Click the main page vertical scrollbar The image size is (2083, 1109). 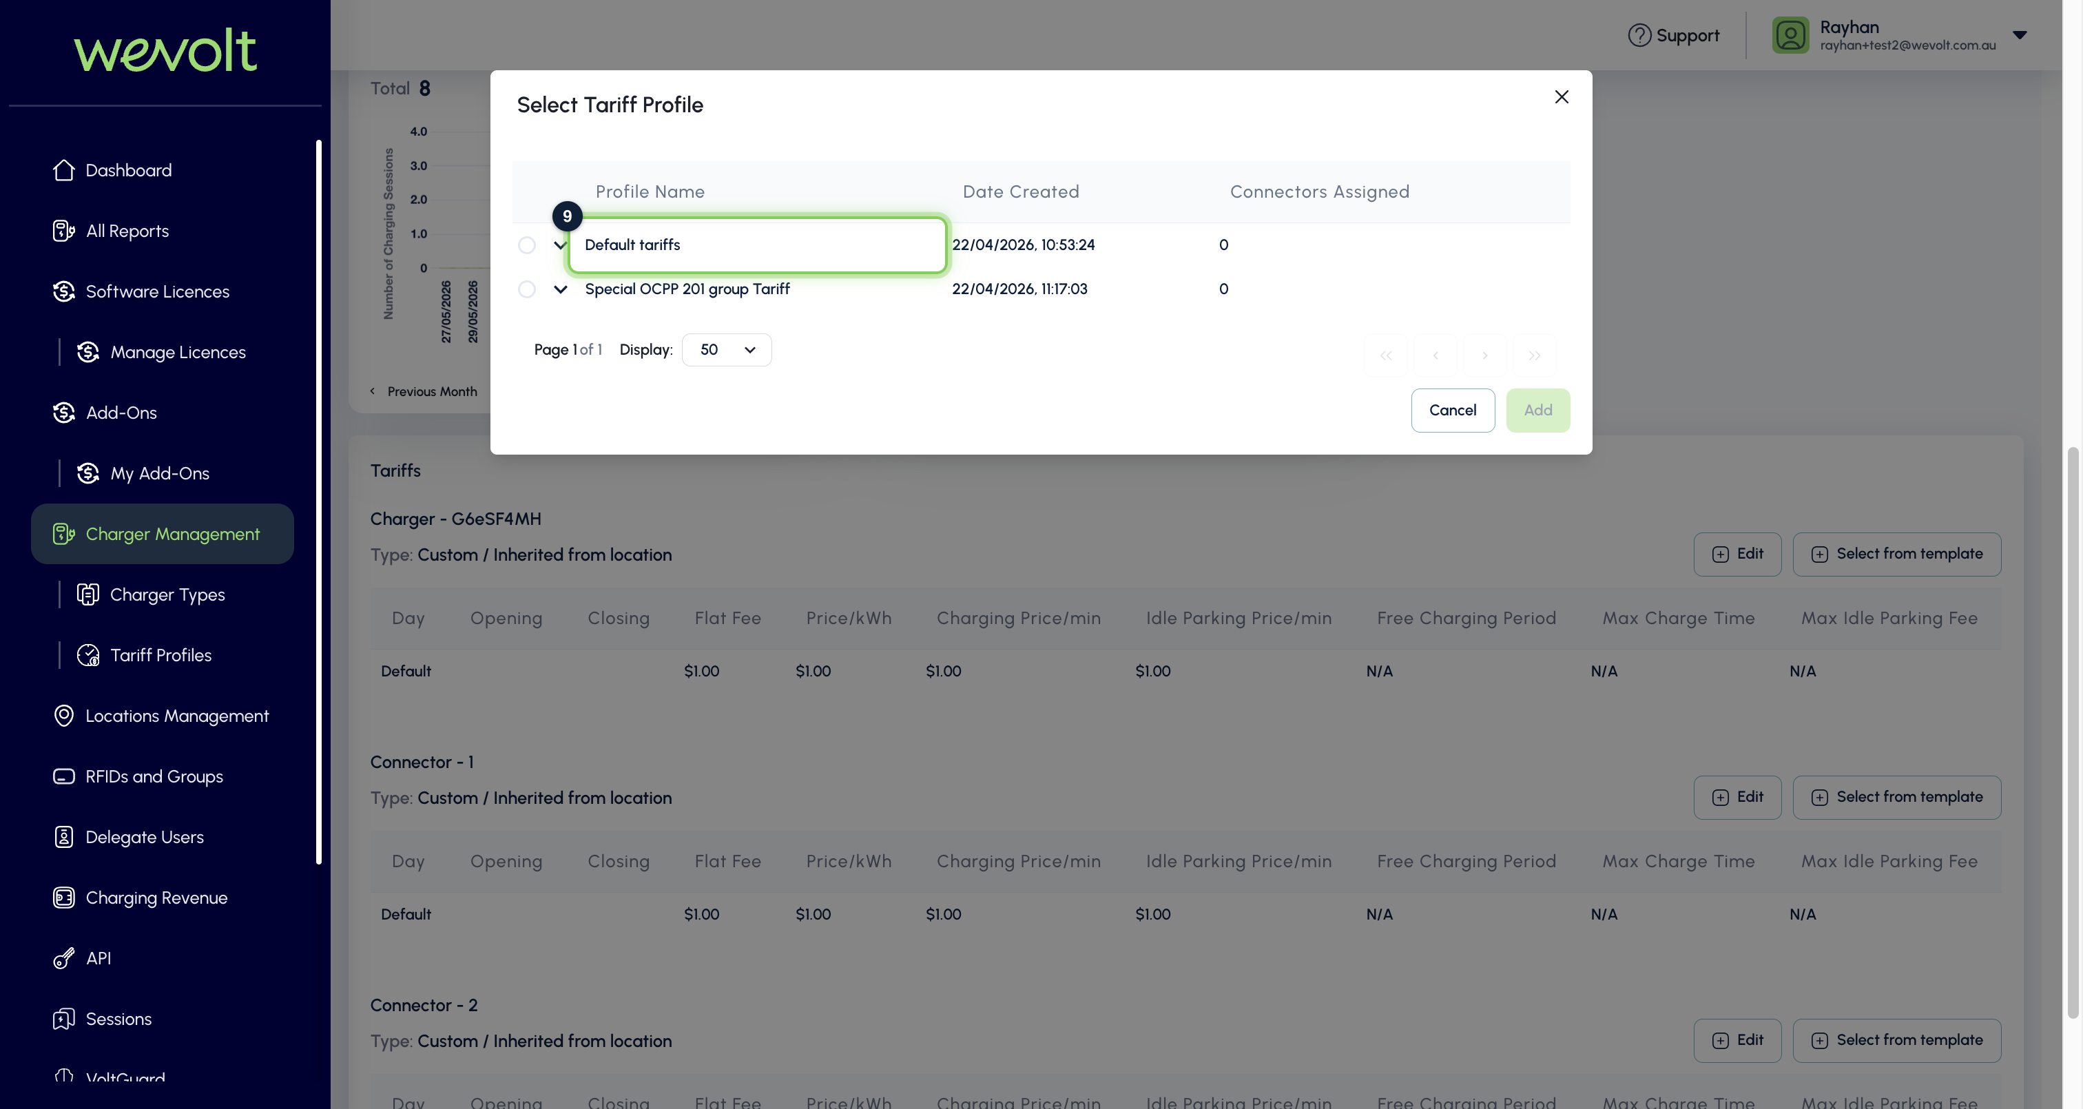click(2072, 732)
